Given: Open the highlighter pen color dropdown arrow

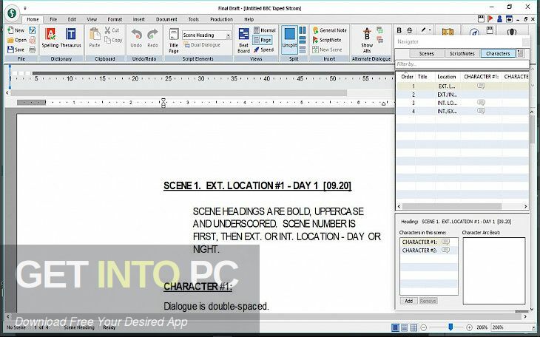Looking at the screenshot, I should (430, 30).
